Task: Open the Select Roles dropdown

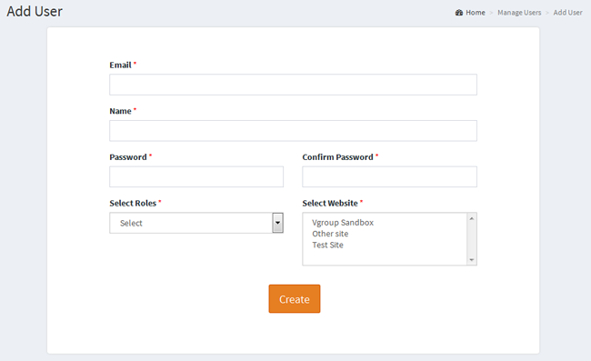Action: 196,223
